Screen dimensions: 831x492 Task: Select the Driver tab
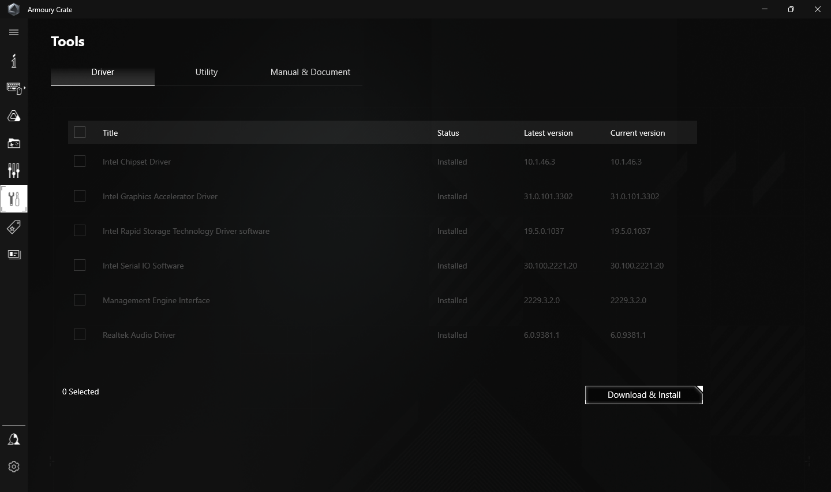[103, 72]
